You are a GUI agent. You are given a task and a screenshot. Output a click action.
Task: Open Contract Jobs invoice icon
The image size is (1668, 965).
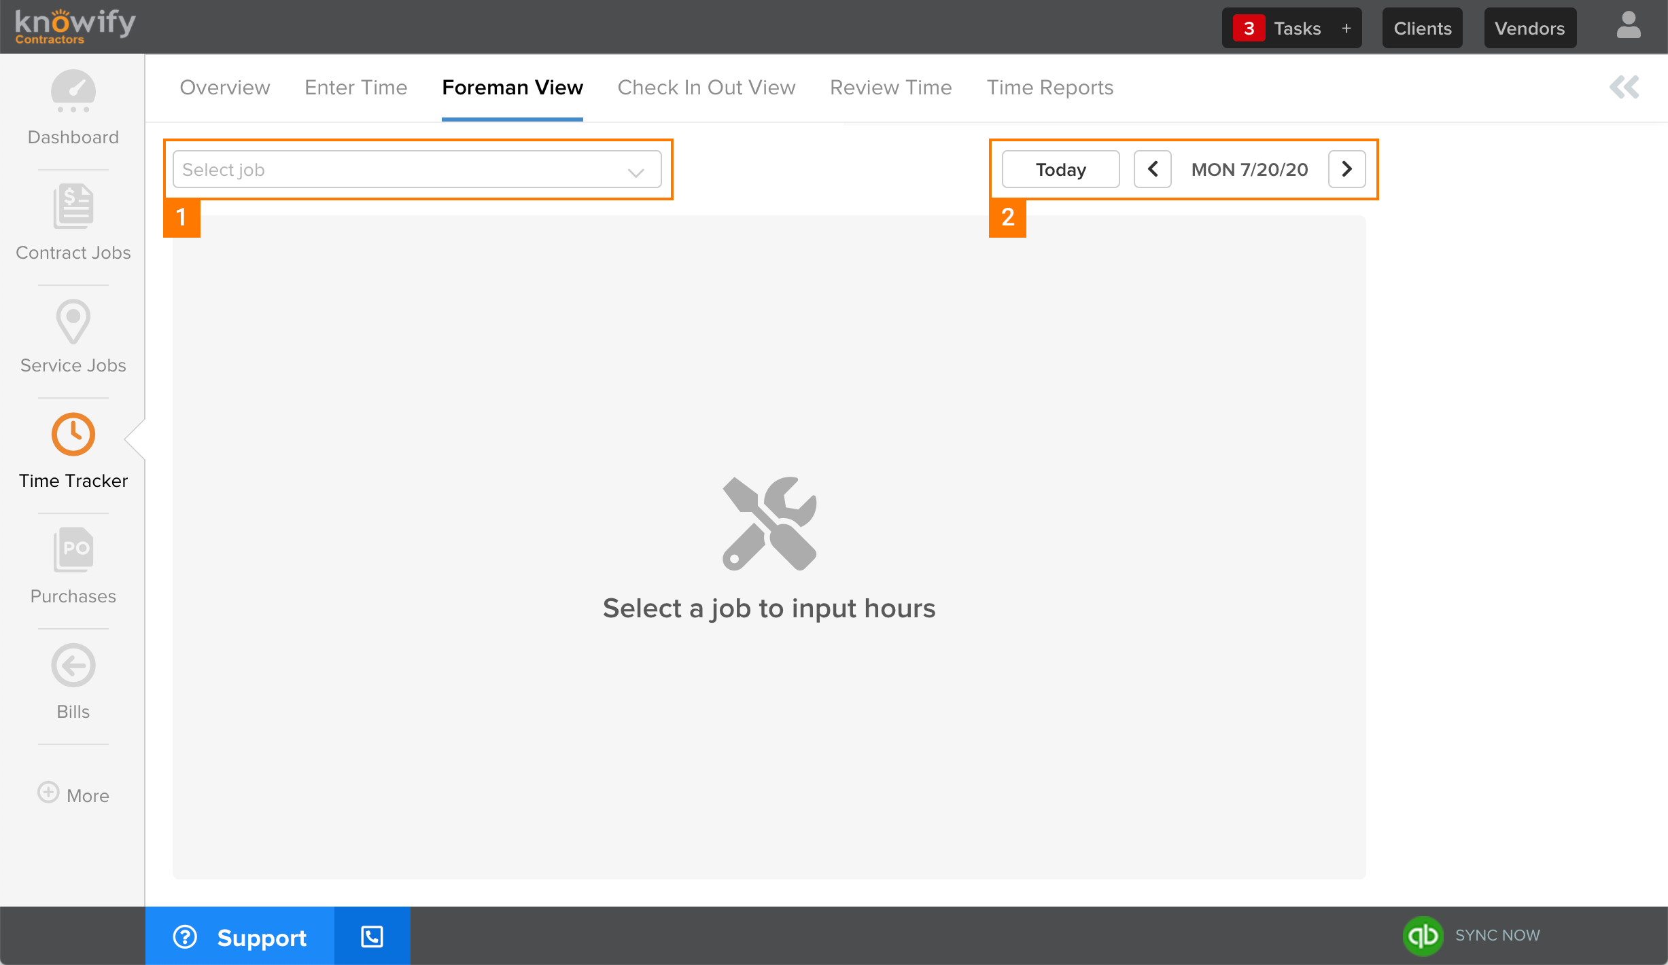pyautogui.click(x=73, y=206)
